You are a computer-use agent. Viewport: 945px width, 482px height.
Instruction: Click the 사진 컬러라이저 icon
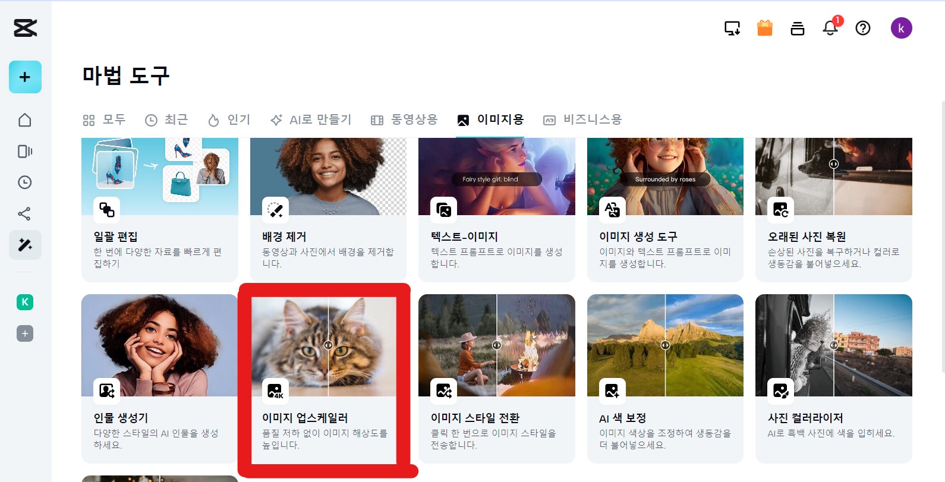tap(780, 390)
